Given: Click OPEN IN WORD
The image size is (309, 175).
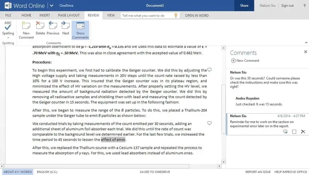Looking at the screenshot, I should (197, 15).
